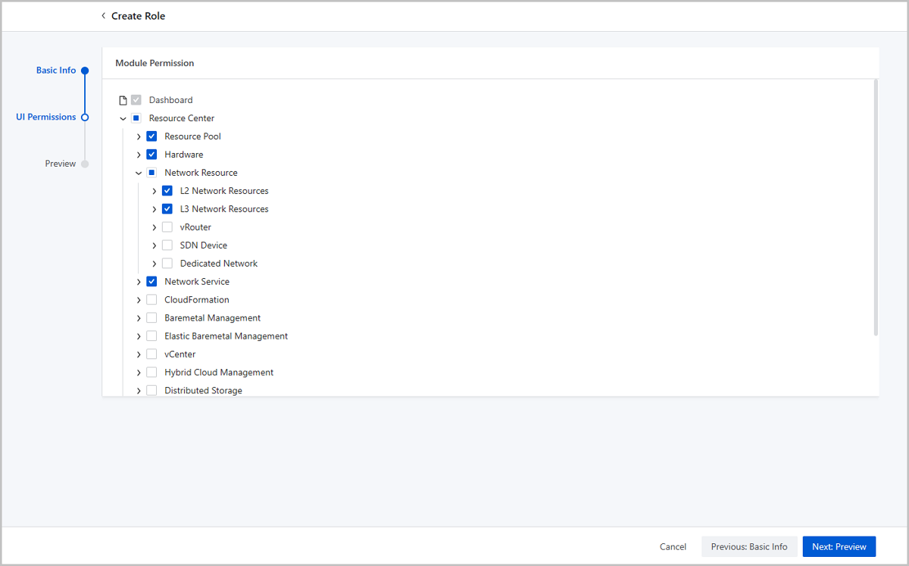The width and height of the screenshot is (909, 566).
Task: Go to the Basic Info step
Action: coord(56,70)
